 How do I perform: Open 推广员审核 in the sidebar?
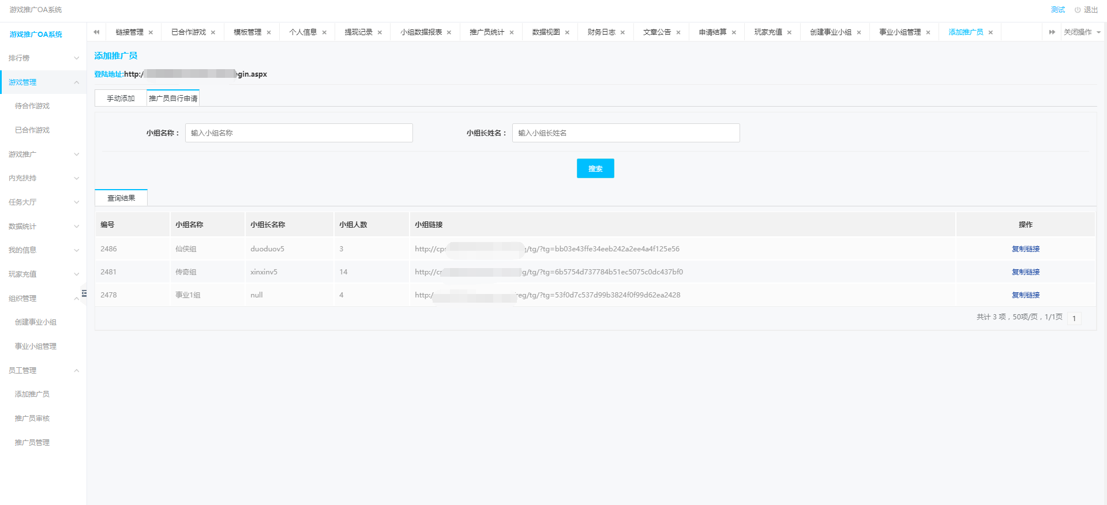tap(32, 419)
